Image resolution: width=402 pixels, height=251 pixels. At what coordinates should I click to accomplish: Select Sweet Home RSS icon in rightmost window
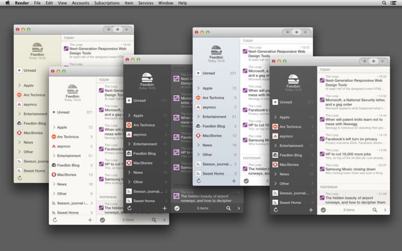pyautogui.click(x=275, y=202)
